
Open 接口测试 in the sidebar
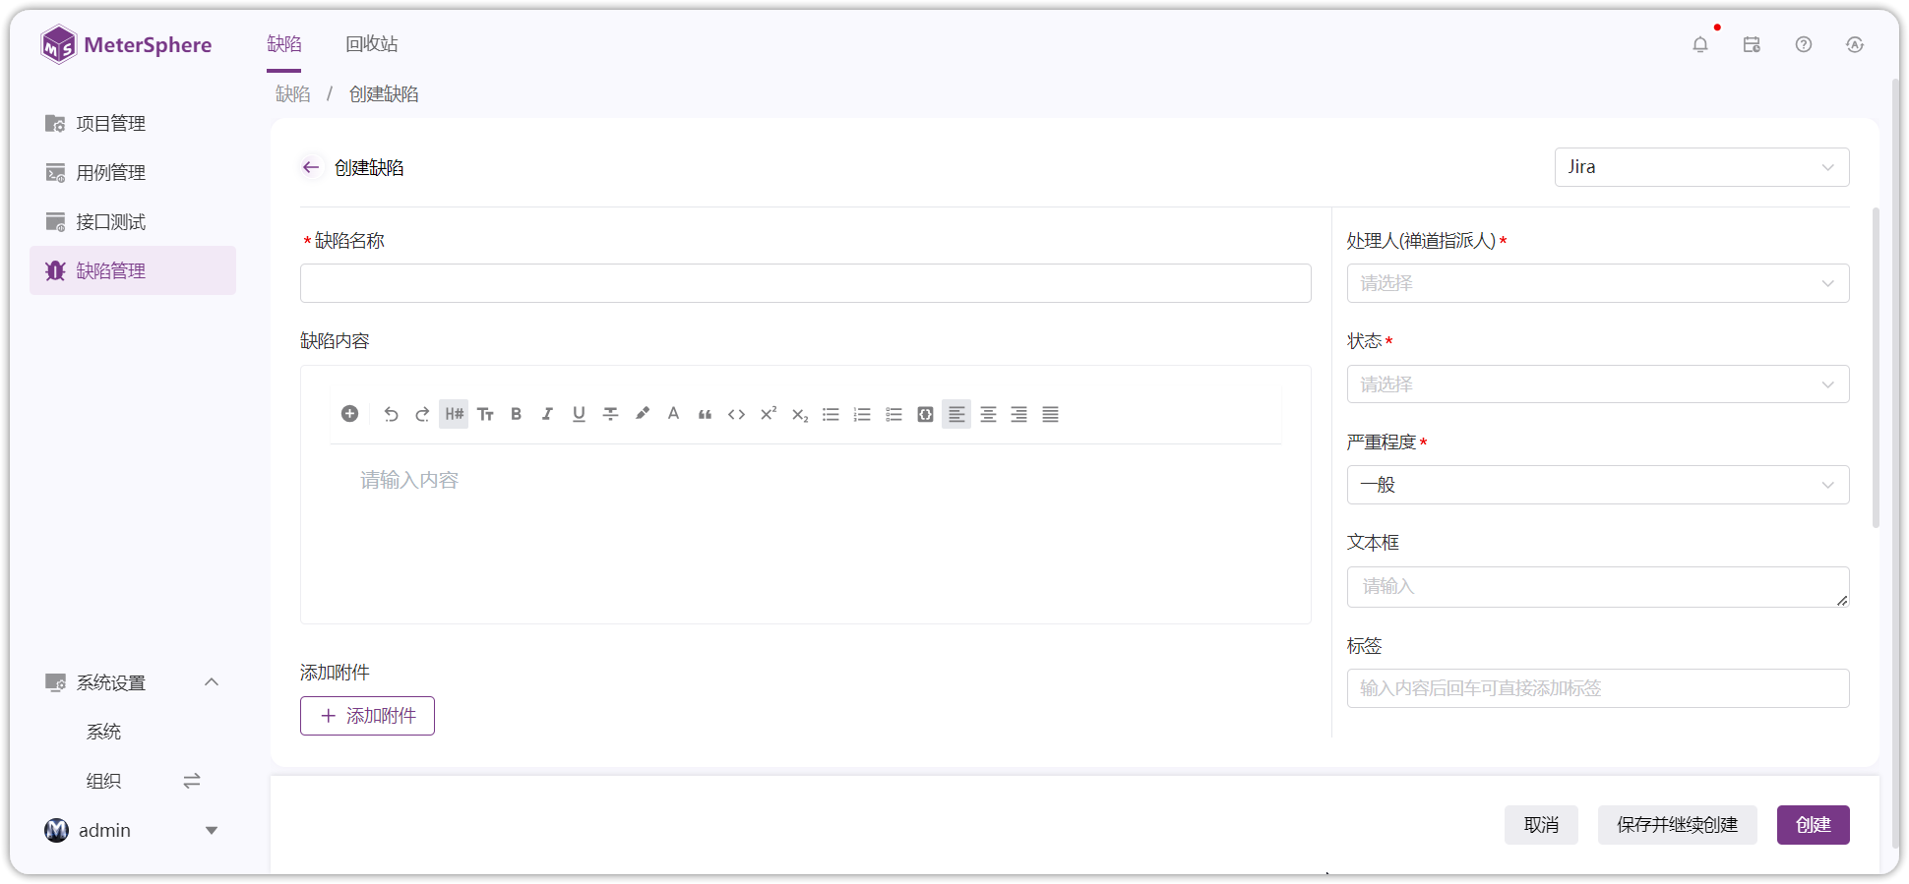tap(133, 221)
